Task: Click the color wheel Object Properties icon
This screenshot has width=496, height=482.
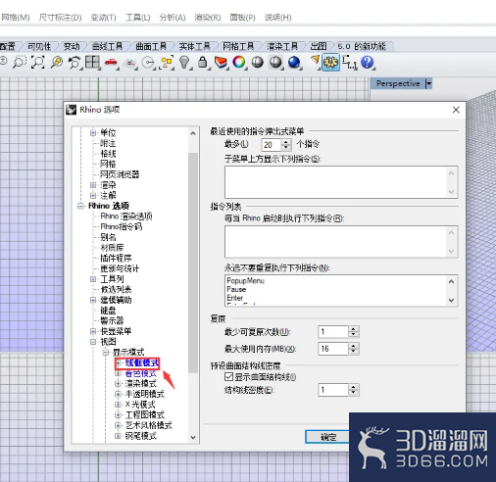Action: (x=239, y=62)
